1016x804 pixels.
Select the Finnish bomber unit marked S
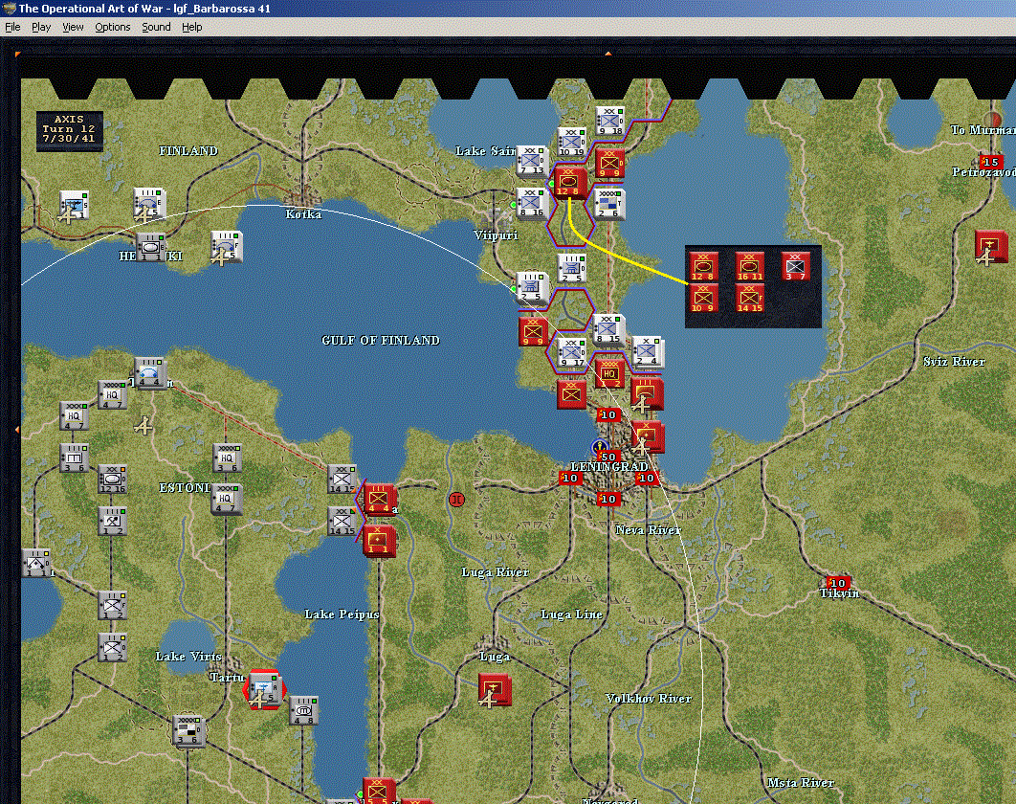point(74,206)
